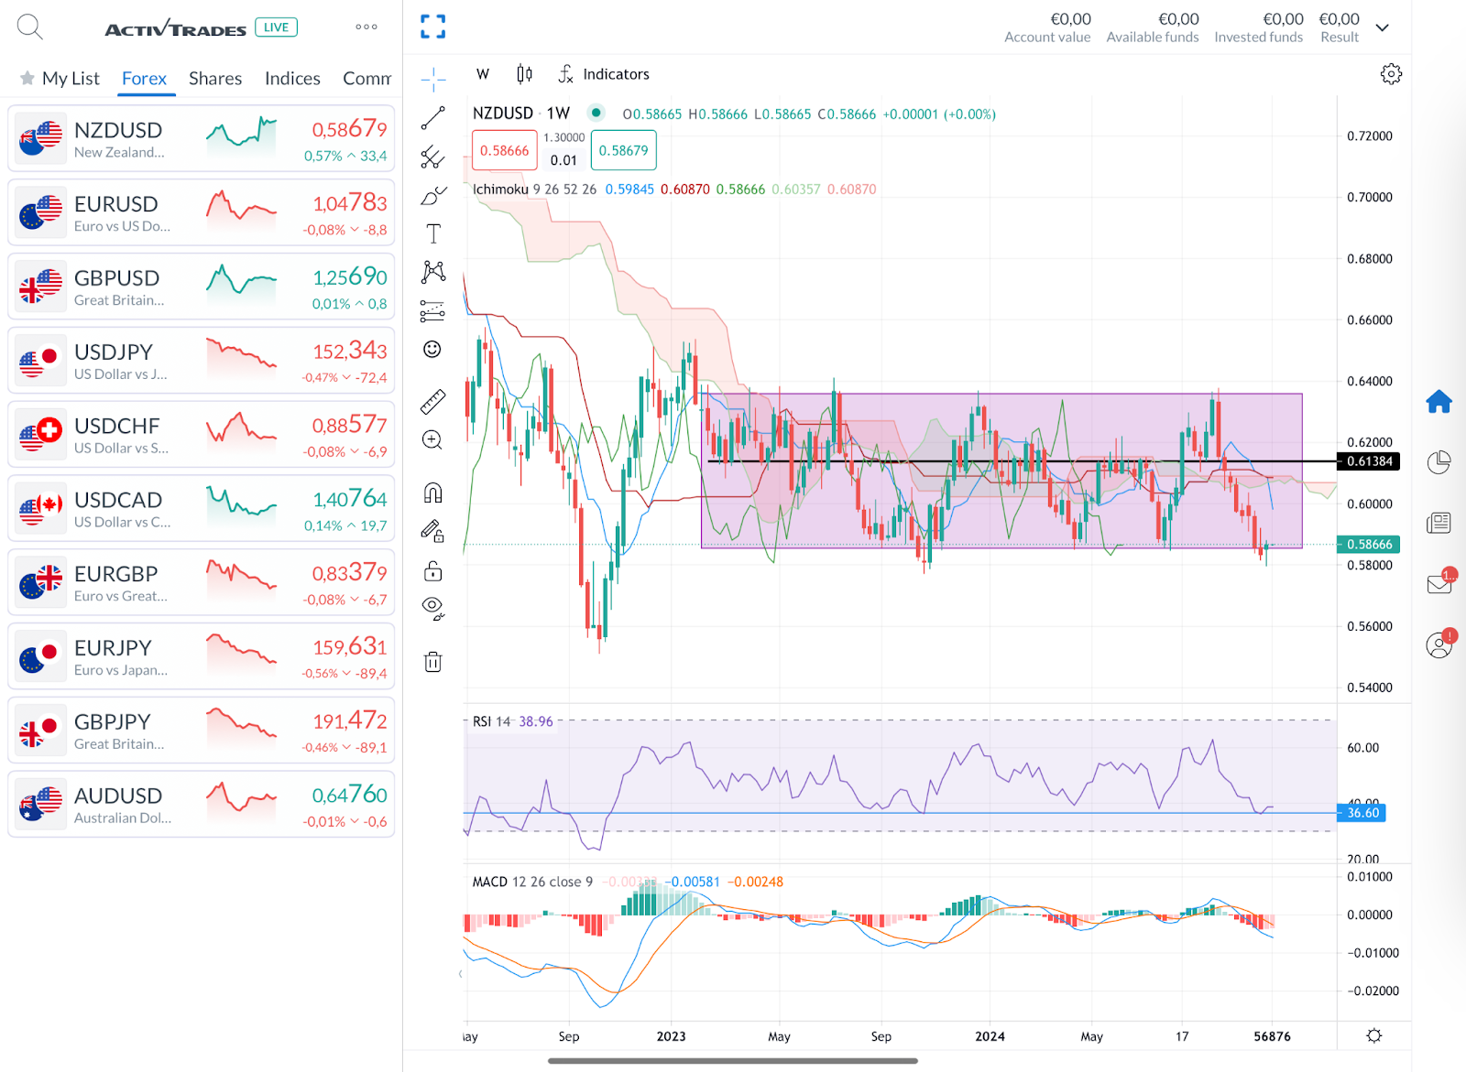Go to the home icon in right sidebar
The image size is (1466, 1072).
pos(1439,401)
